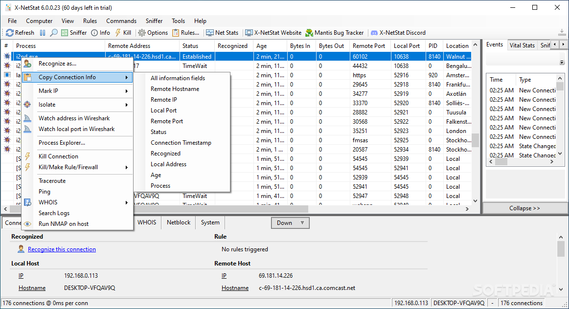Click the fmsas remote port cell

click(370, 140)
